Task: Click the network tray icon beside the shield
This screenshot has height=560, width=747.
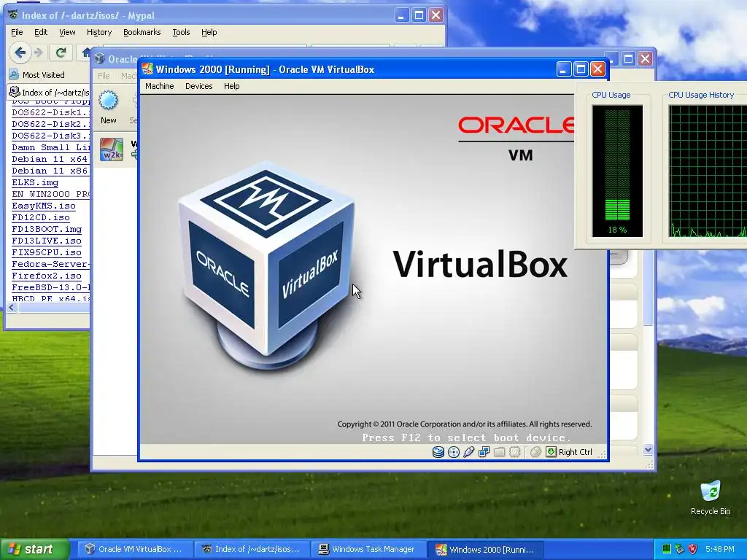Action: (x=680, y=549)
